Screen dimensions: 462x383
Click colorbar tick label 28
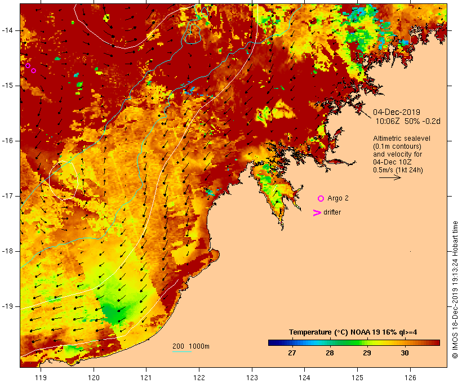pos(330,353)
